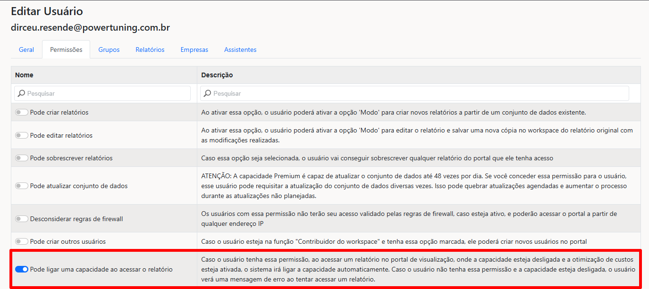
Task: Open the Geral tab
Action: click(26, 50)
